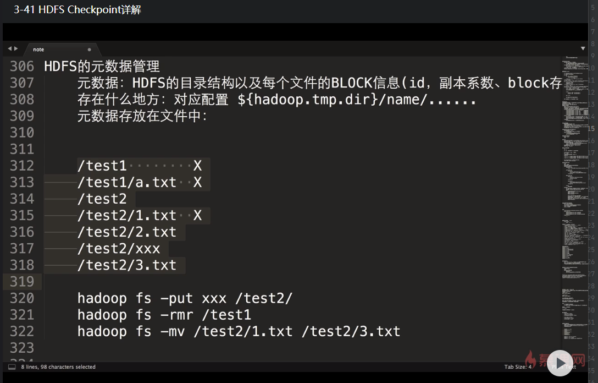This screenshot has height=383, width=598.
Task: Click the selection status text
Action: pos(58,367)
